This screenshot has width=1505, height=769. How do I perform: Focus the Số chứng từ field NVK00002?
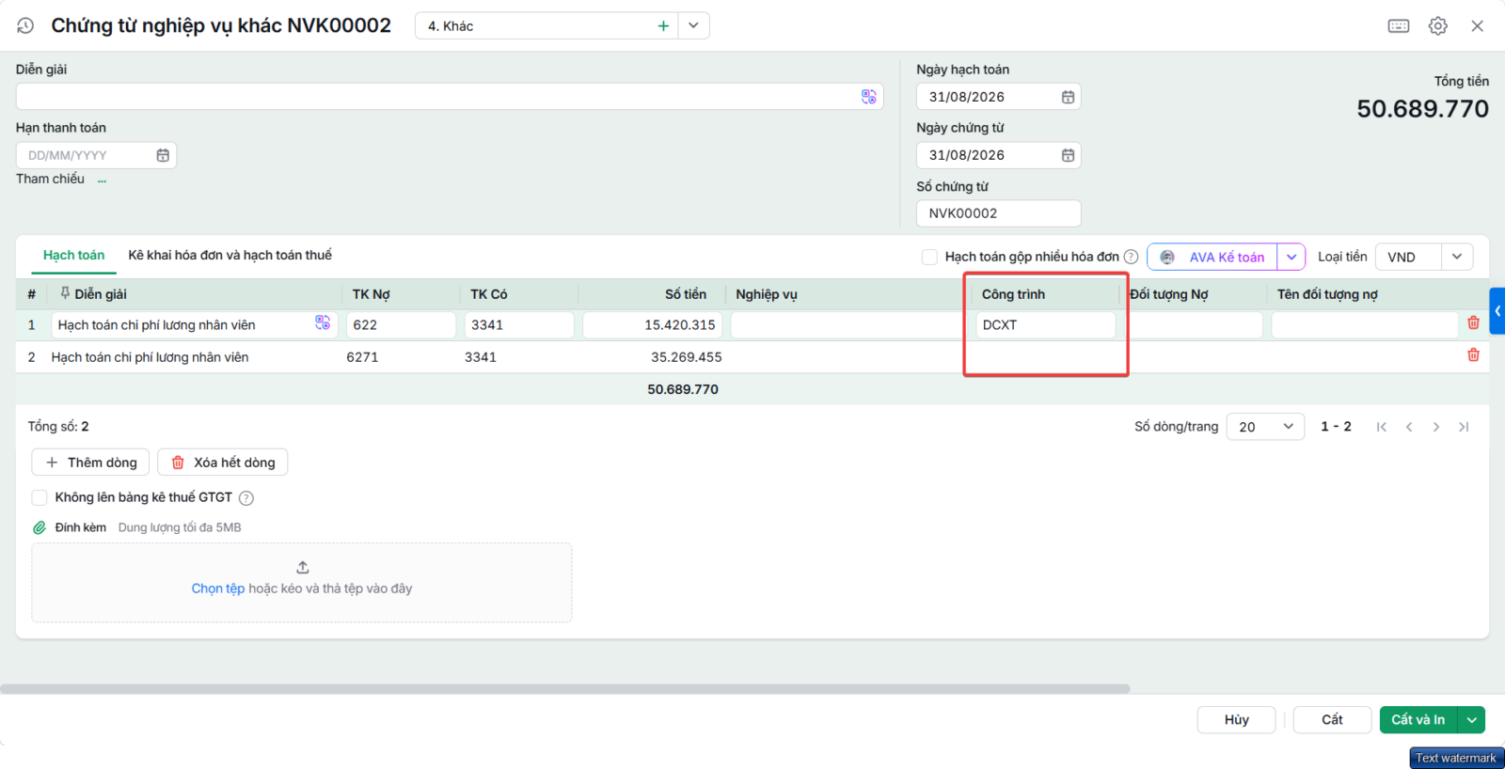click(x=998, y=213)
